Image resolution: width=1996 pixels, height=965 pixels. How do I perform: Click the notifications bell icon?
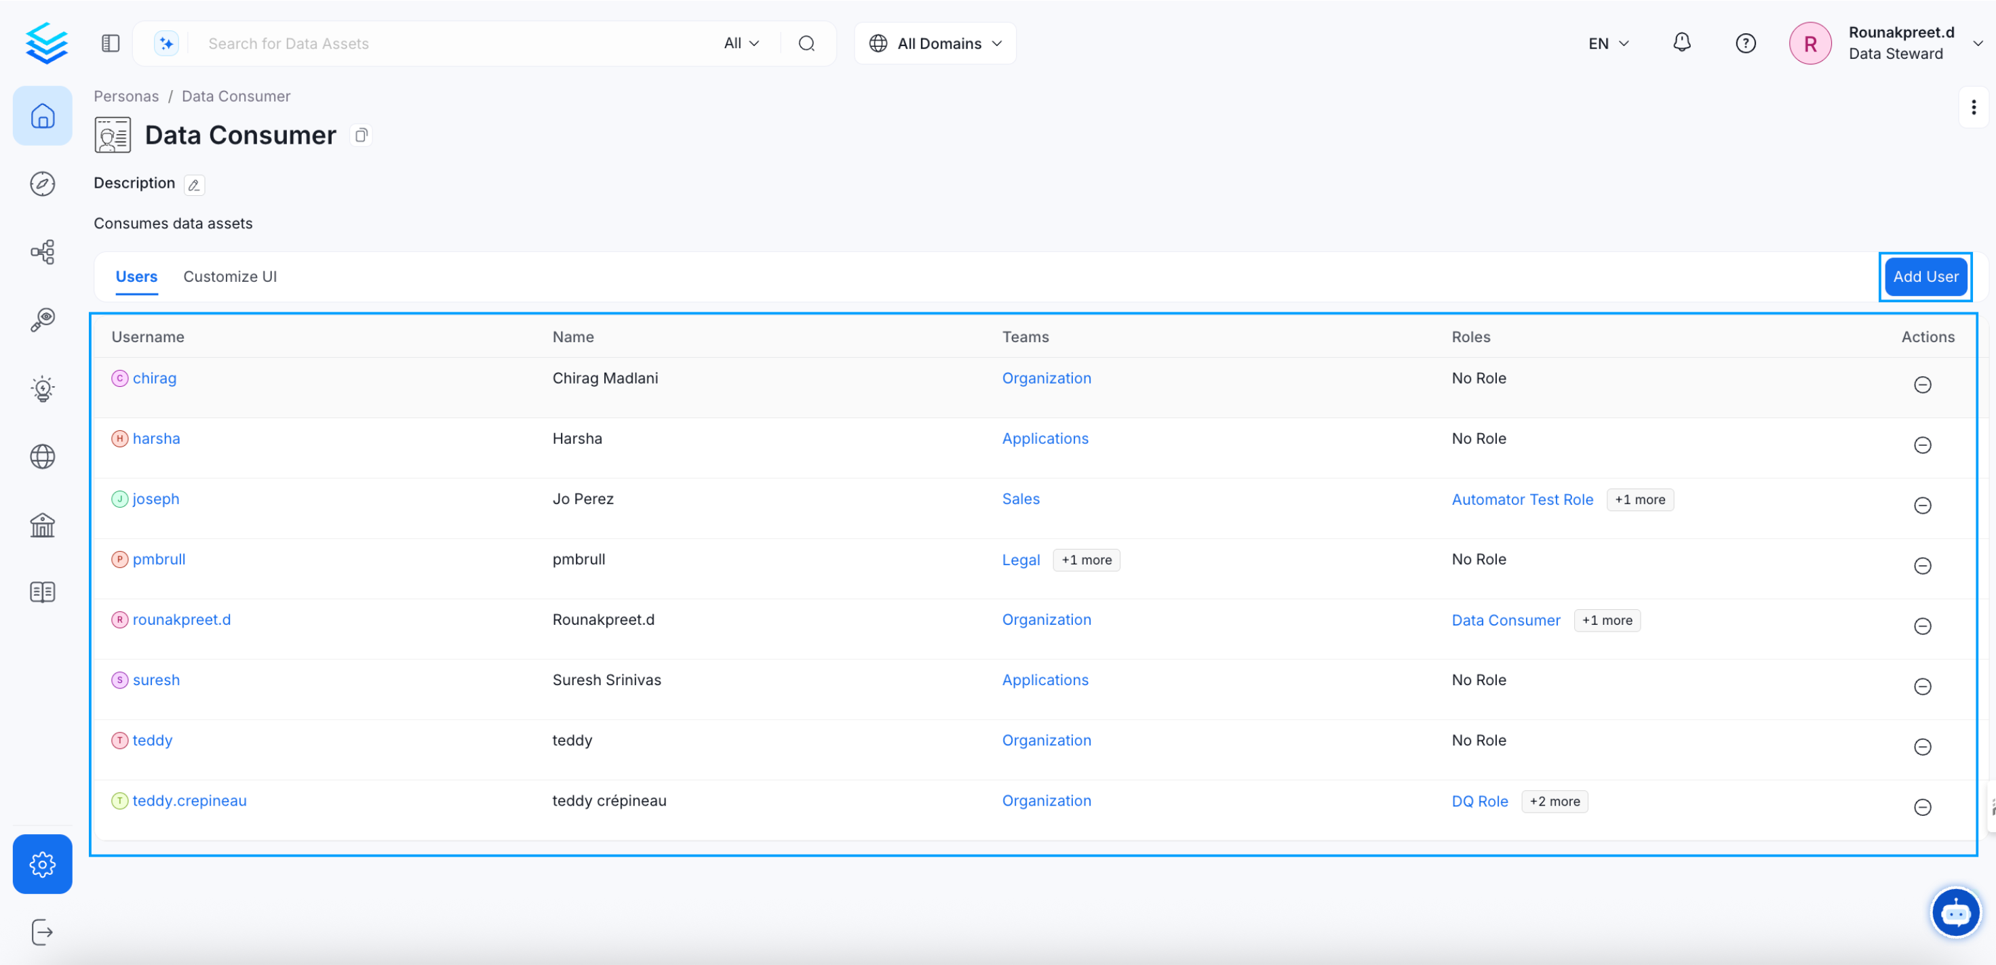[1681, 43]
